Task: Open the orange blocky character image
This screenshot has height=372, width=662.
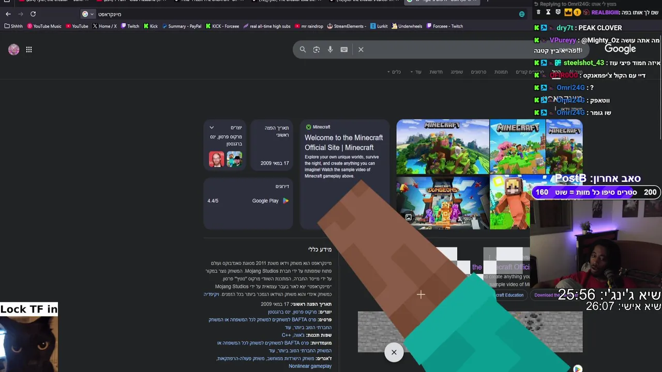Action: pyautogui.click(x=510, y=202)
